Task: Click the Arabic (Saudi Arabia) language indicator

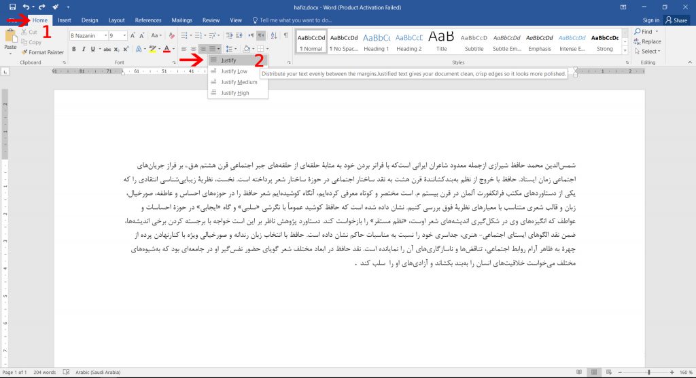Action: pyautogui.click(x=98, y=373)
